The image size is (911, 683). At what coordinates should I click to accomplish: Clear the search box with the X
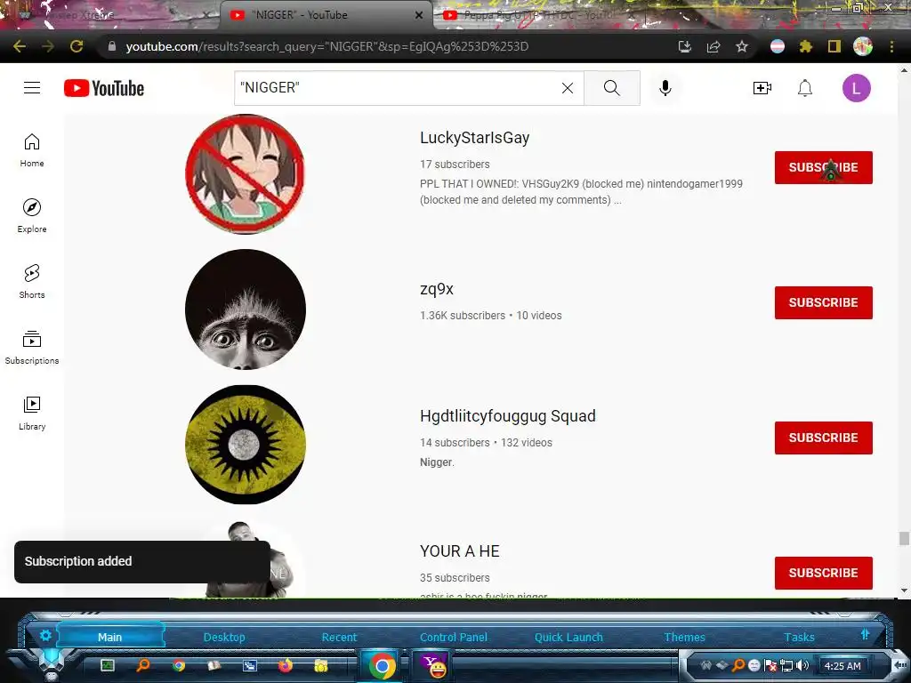567,88
